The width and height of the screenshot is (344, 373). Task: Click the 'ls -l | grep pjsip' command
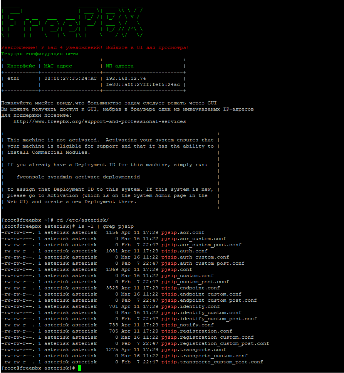click(x=106, y=227)
